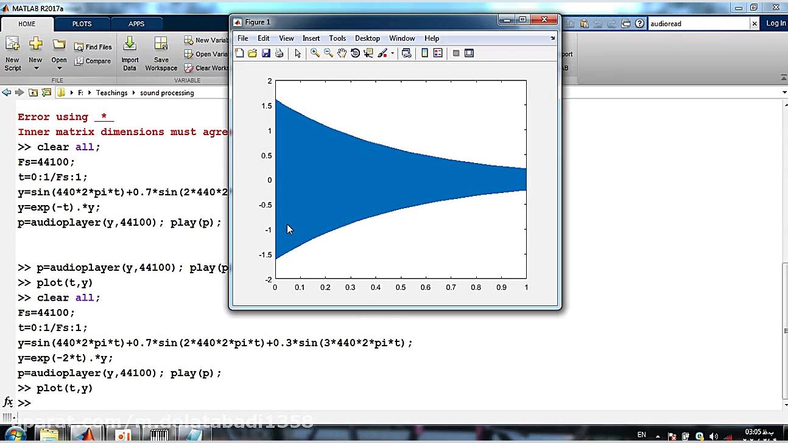Click the Link Plot icon

tap(407, 54)
